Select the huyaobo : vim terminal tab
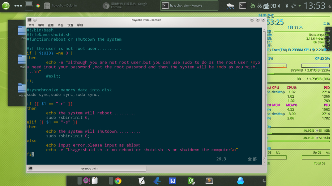 86,168
